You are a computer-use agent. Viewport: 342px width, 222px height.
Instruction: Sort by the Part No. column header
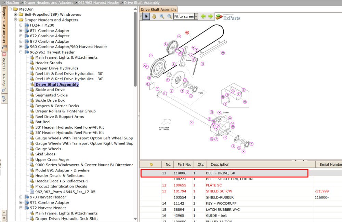point(184,165)
